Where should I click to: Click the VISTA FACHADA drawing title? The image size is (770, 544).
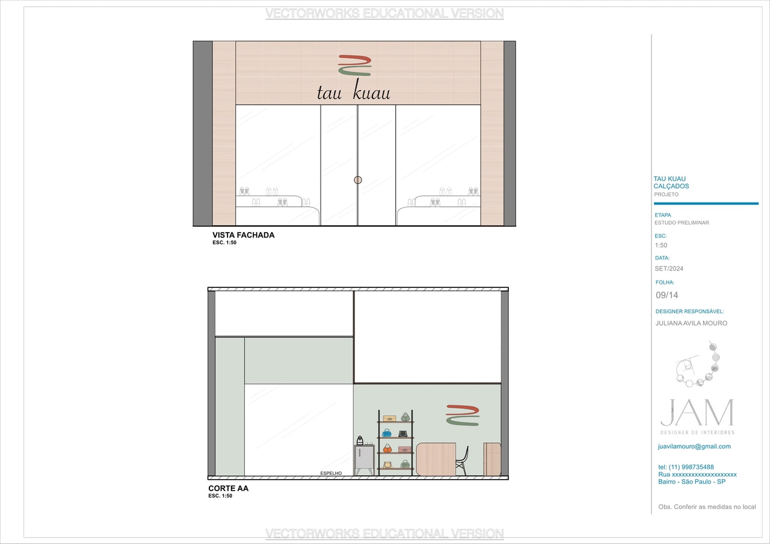click(243, 235)
